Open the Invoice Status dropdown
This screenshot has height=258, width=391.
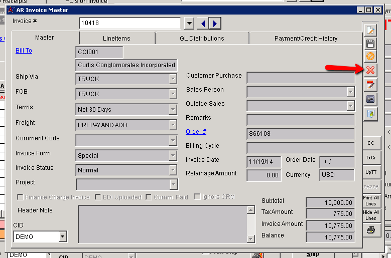tap(173, 170)
